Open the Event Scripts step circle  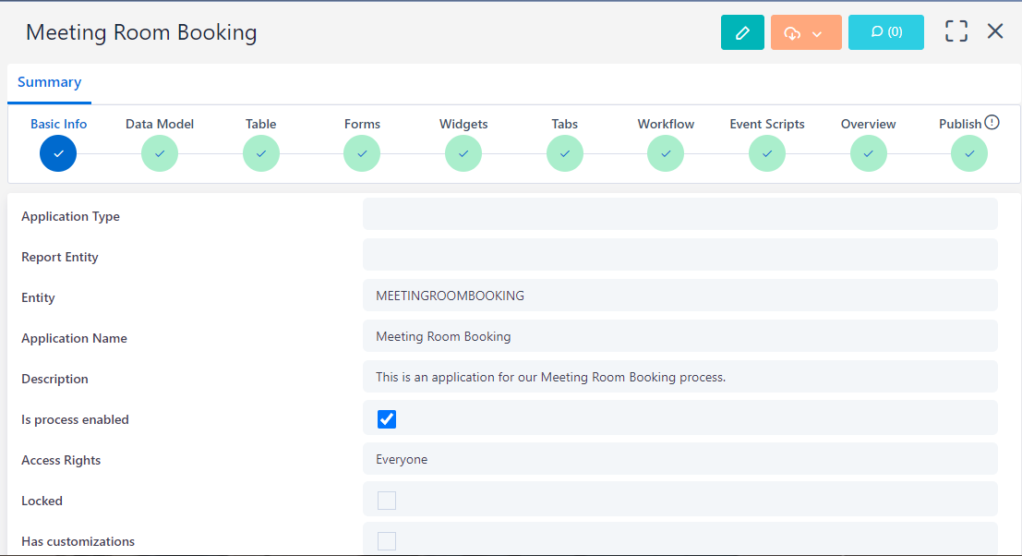[767, 153]
